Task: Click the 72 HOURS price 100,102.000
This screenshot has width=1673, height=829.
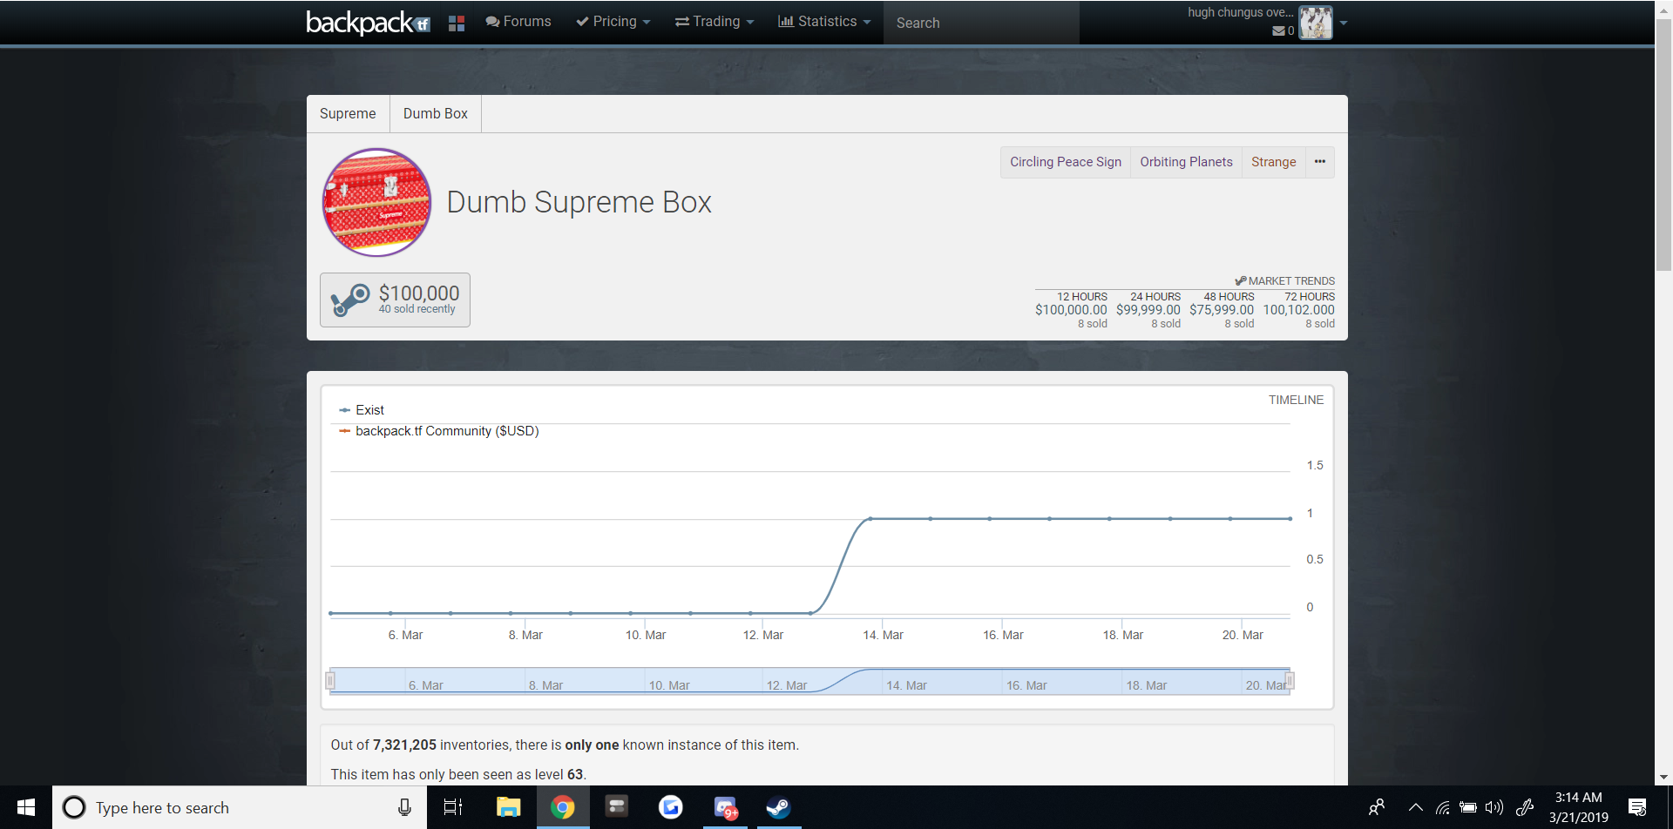Action: 1298,310
